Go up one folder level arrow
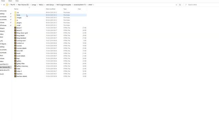 tap(4, 5)
